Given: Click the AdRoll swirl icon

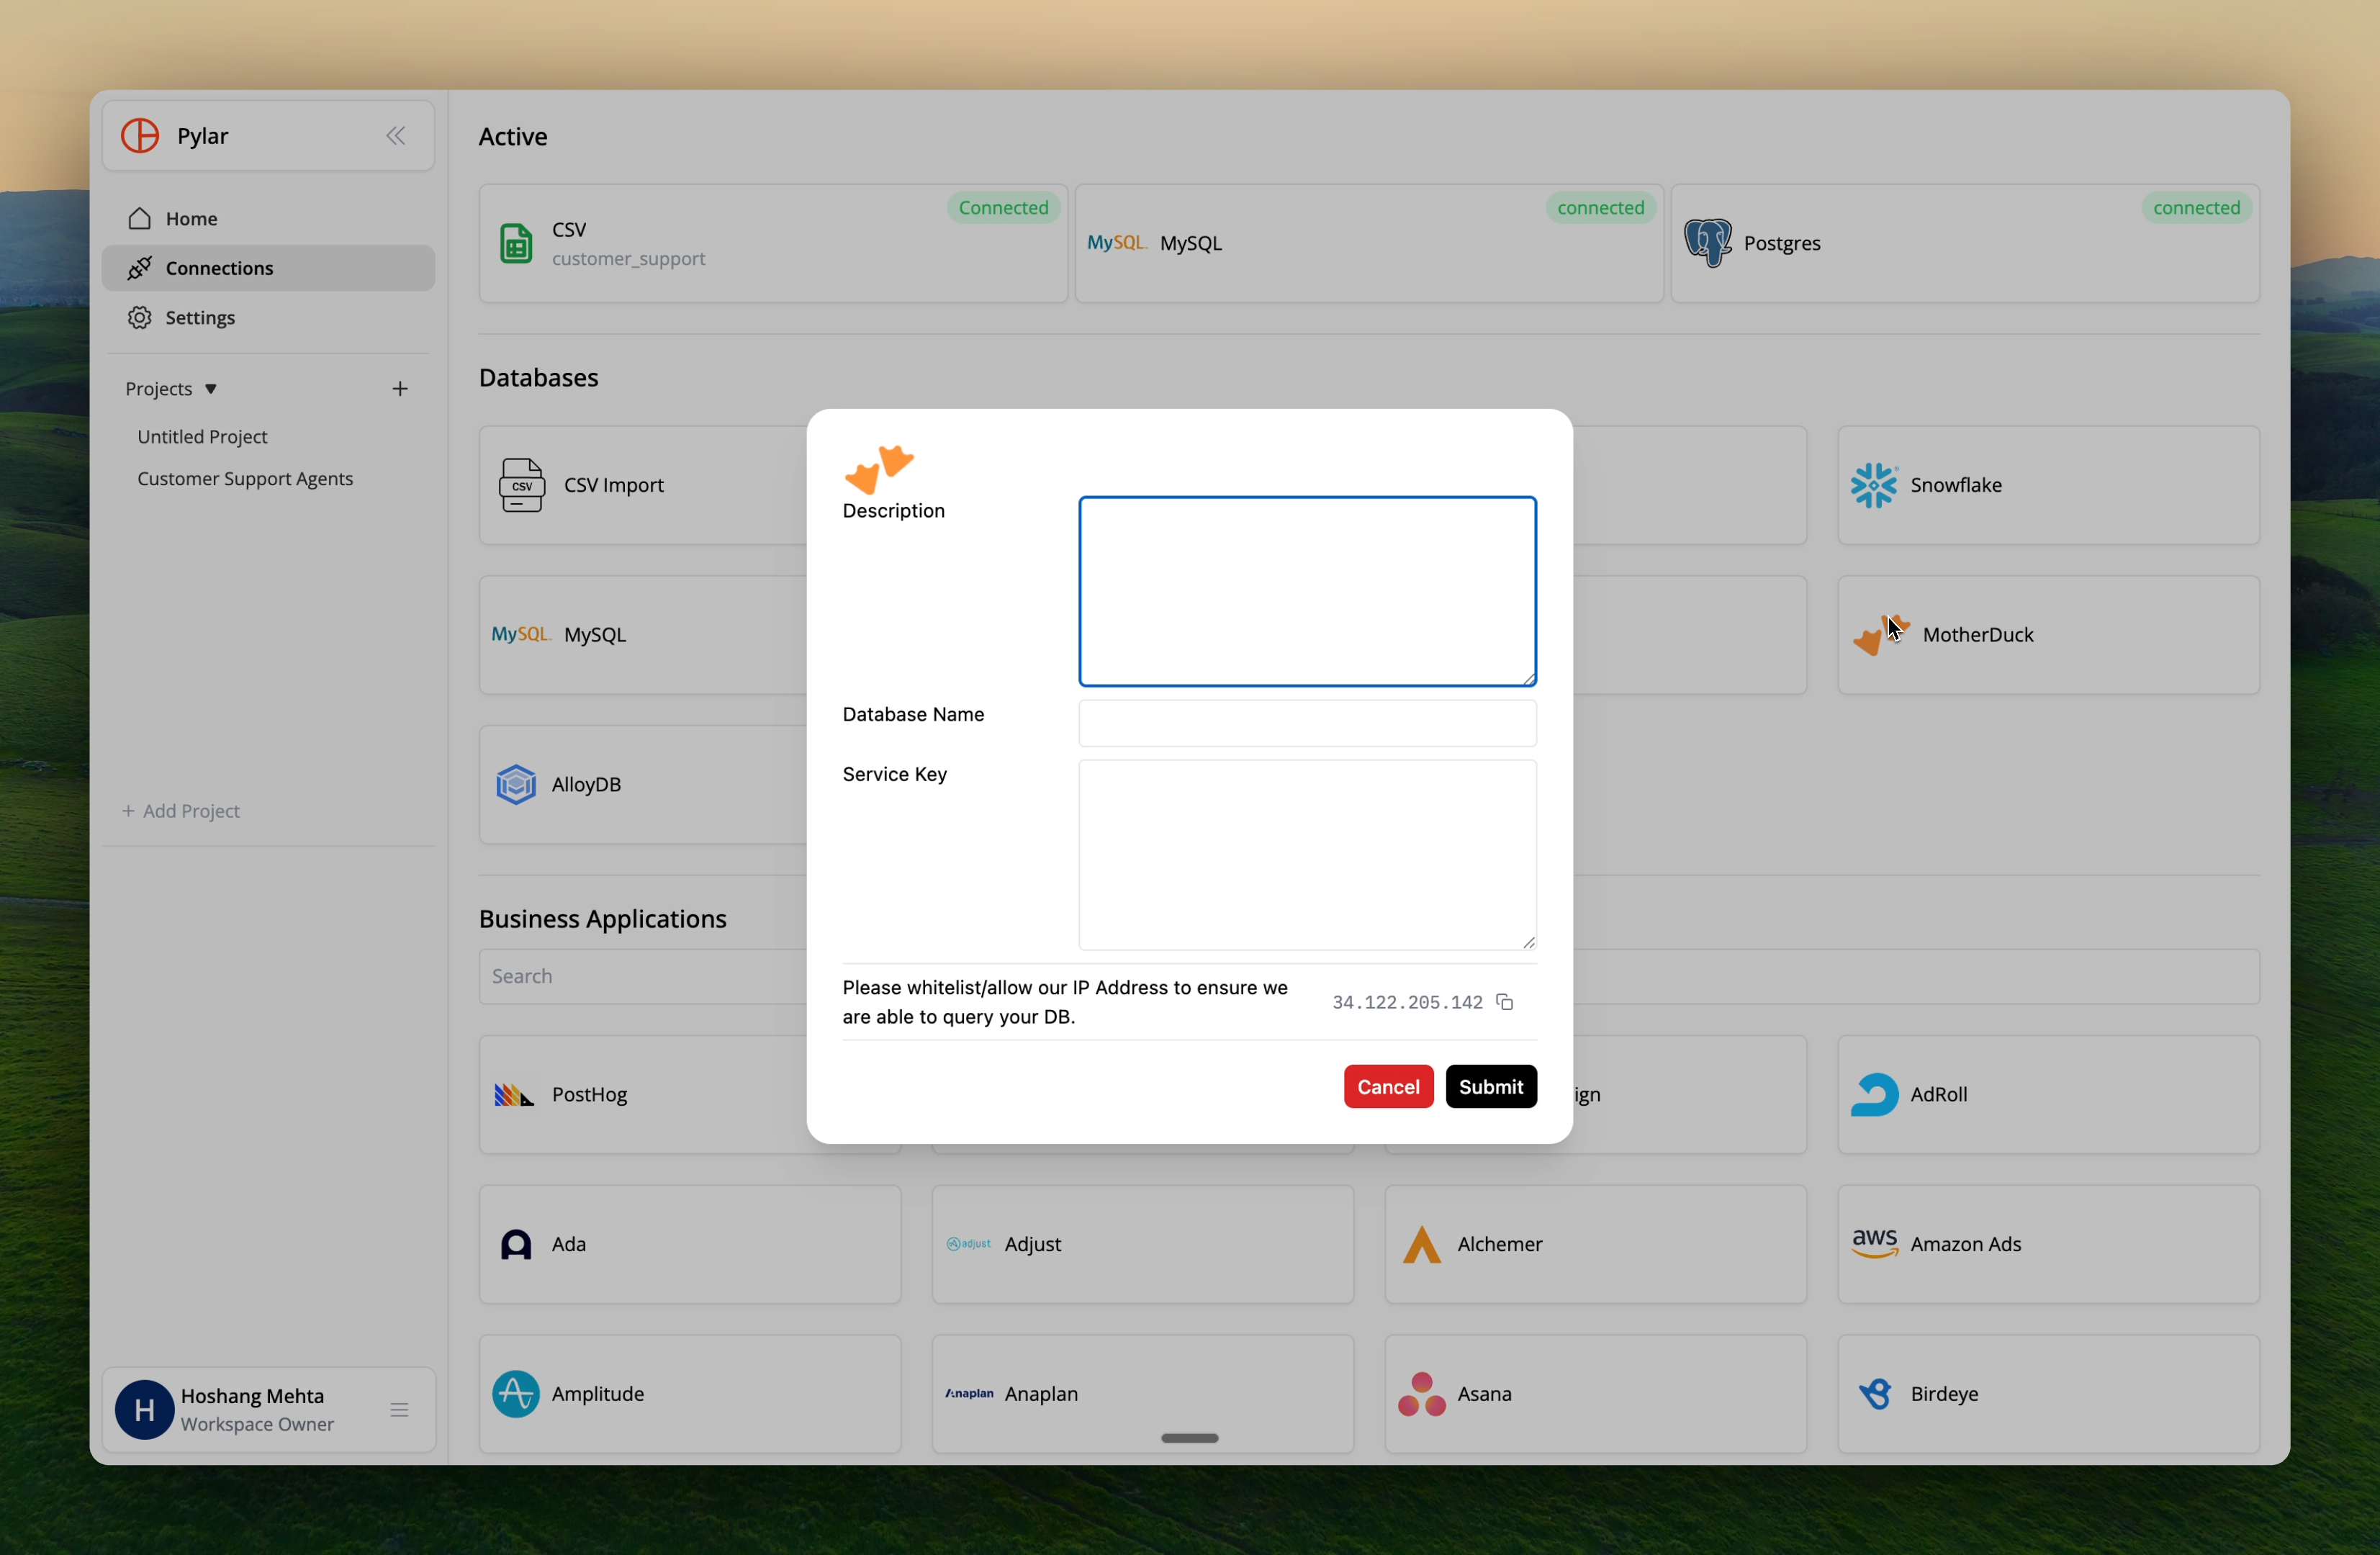Looking at the screenshot, I should coord(1875,1094).
